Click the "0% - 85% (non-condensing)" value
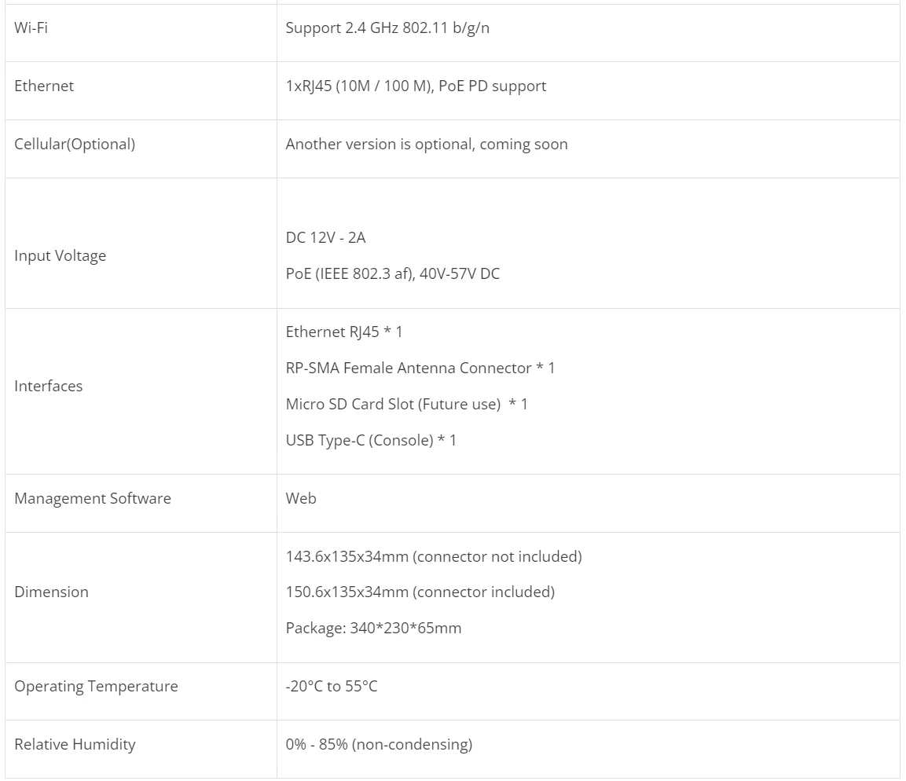 click(x=379, y=744)
